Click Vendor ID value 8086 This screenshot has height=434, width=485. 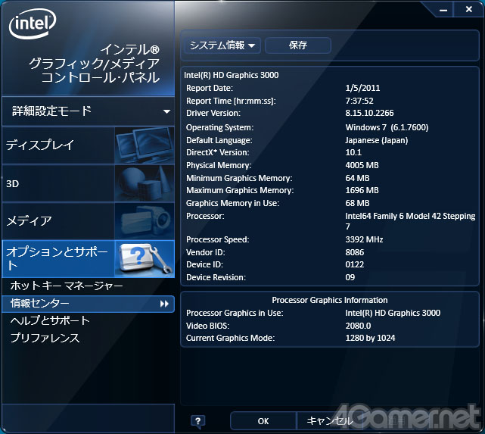[354, 252]
